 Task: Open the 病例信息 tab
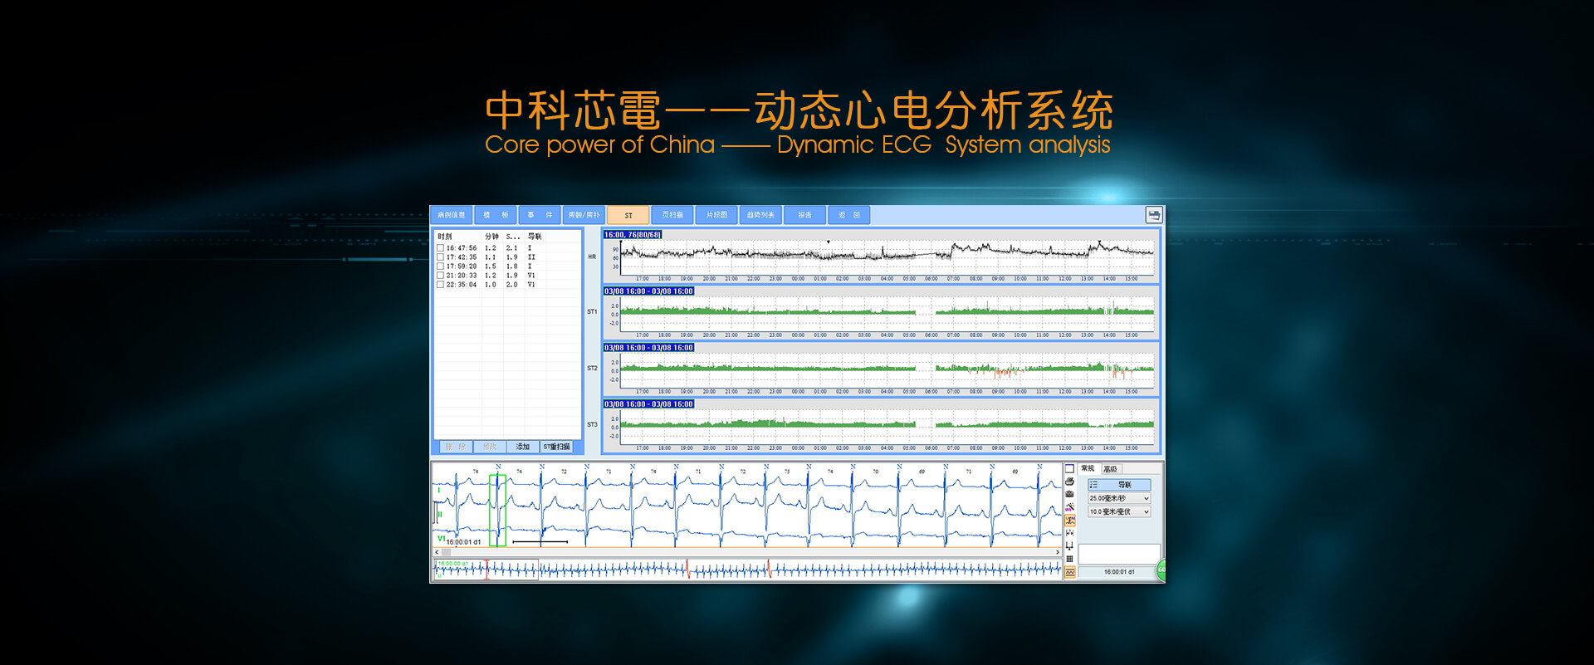pos(452,215)
